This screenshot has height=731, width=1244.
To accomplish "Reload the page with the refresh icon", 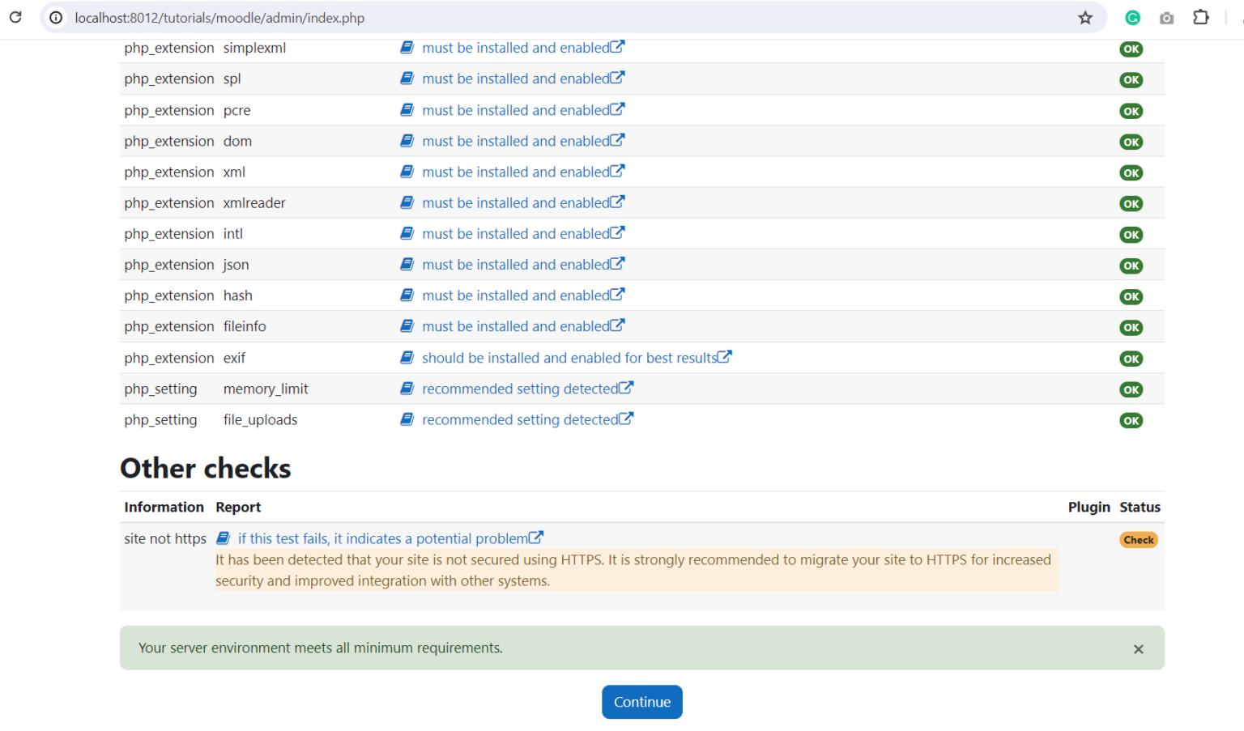I will (x=15, y=17).
